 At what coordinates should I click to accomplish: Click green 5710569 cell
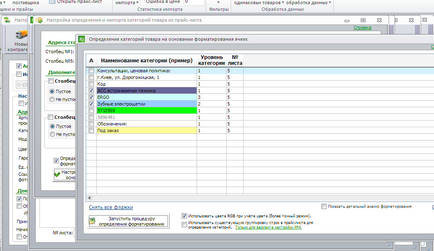coord(147,111)
